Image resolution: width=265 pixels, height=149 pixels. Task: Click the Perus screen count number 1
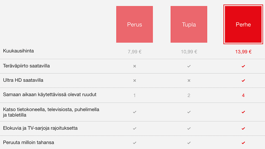[x=135, y=95]
